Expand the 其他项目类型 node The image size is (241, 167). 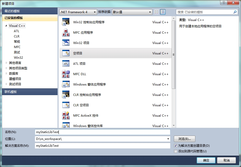tap(6, 68)
